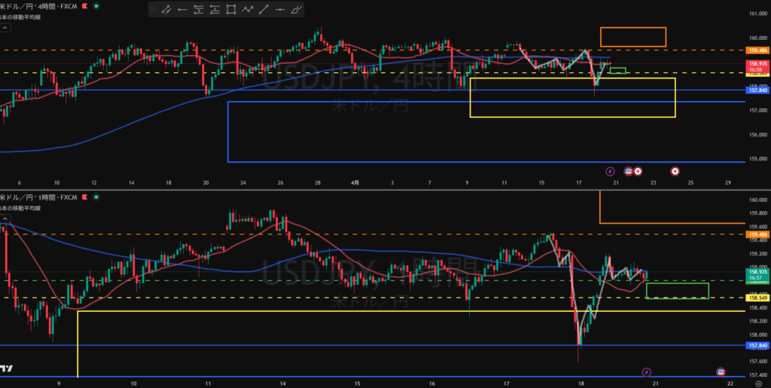Select the brush drawing tool
The image size is (771, 388).
(x=297, y=10)
